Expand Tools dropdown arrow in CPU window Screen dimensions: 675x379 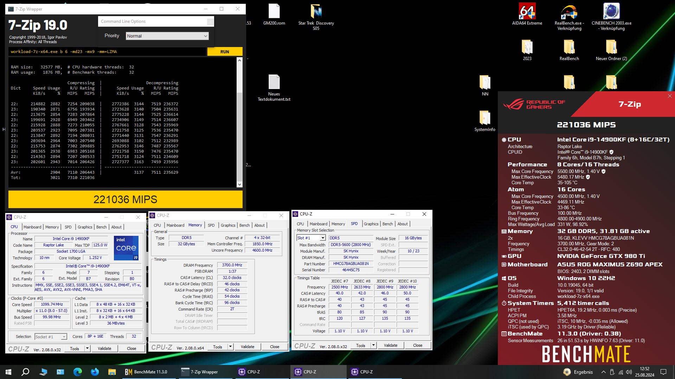(x=88, y=348)
